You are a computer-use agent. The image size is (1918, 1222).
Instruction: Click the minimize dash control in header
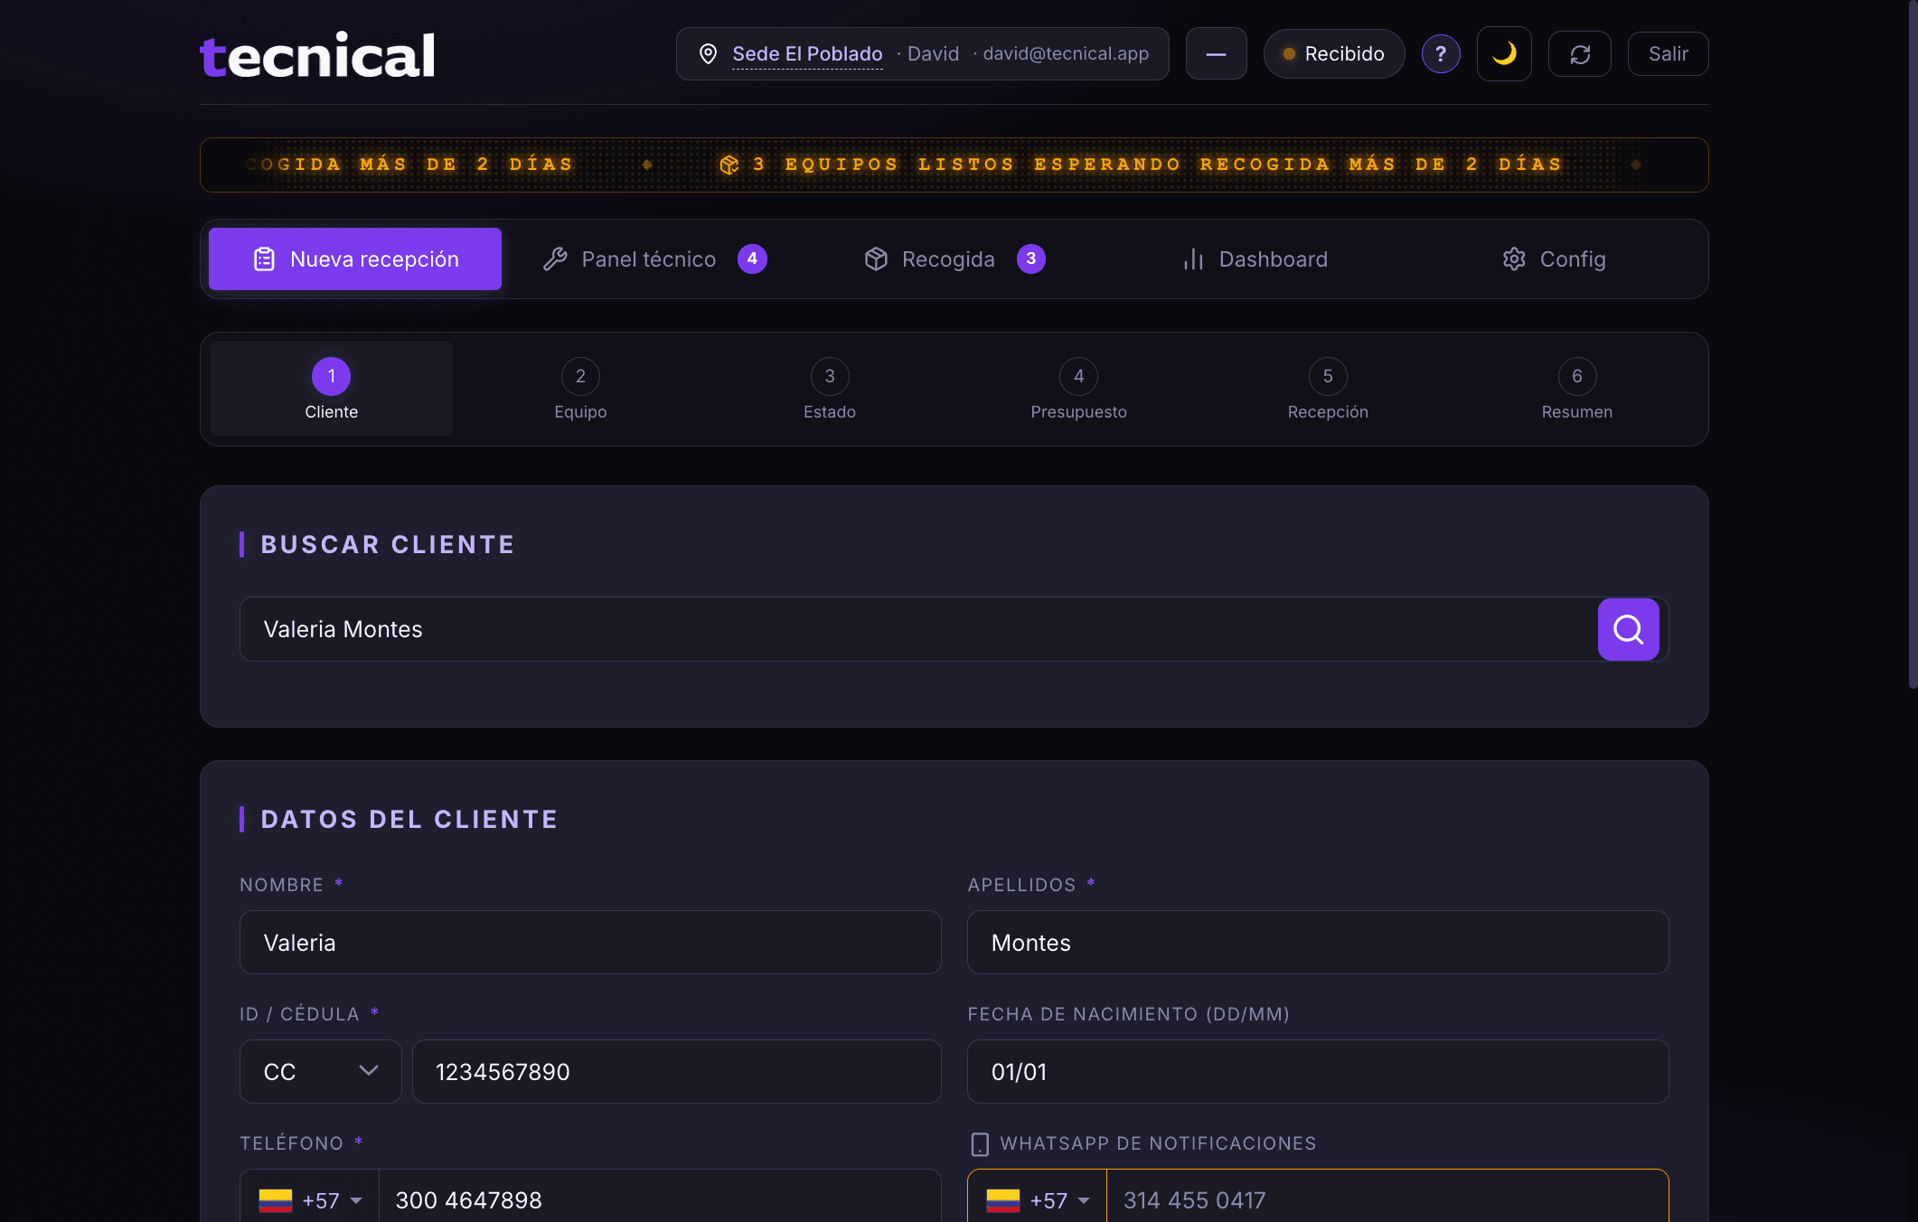[1216, 53]
